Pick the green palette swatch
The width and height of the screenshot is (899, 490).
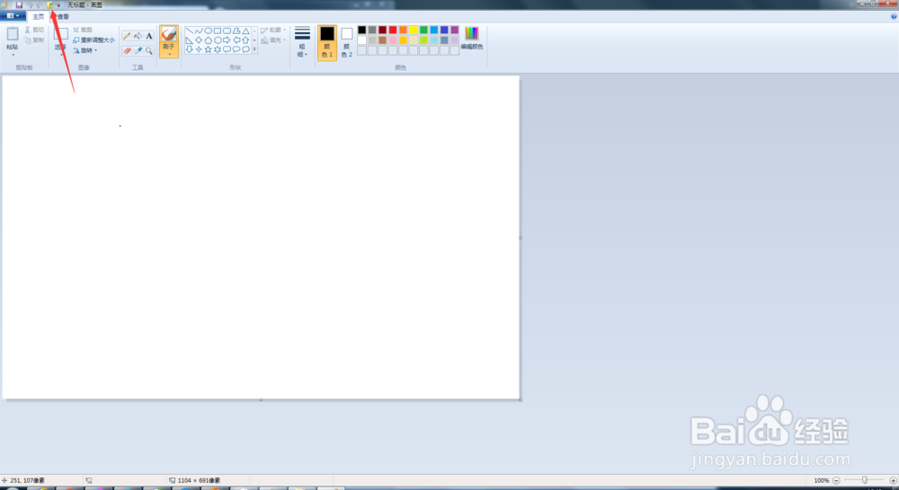click(423, 30)
